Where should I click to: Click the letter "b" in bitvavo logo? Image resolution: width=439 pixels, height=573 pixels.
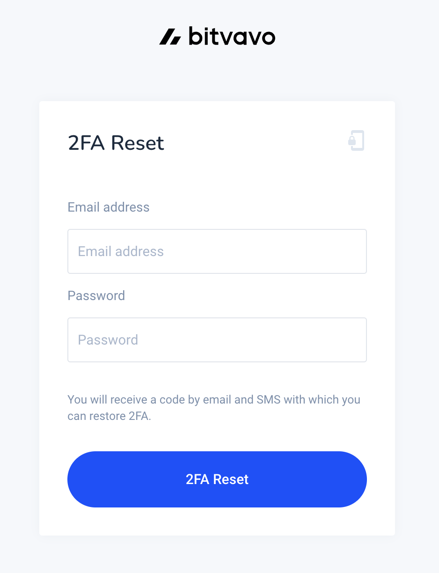pyautogui.click(x=196, y=36)
